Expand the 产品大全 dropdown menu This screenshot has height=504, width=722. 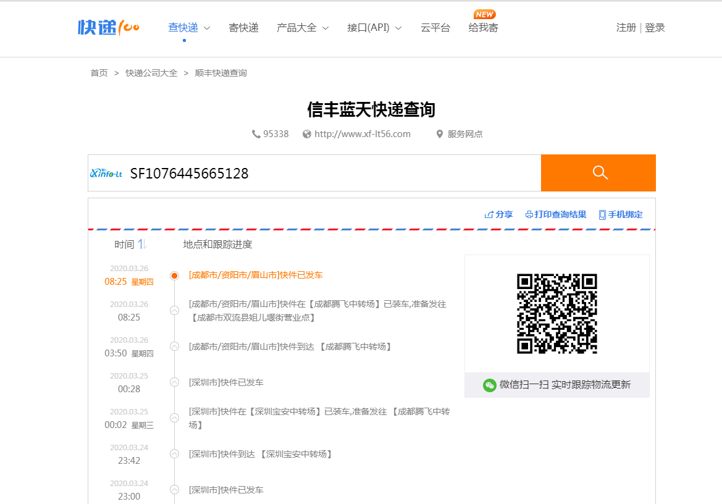point(302,28)
